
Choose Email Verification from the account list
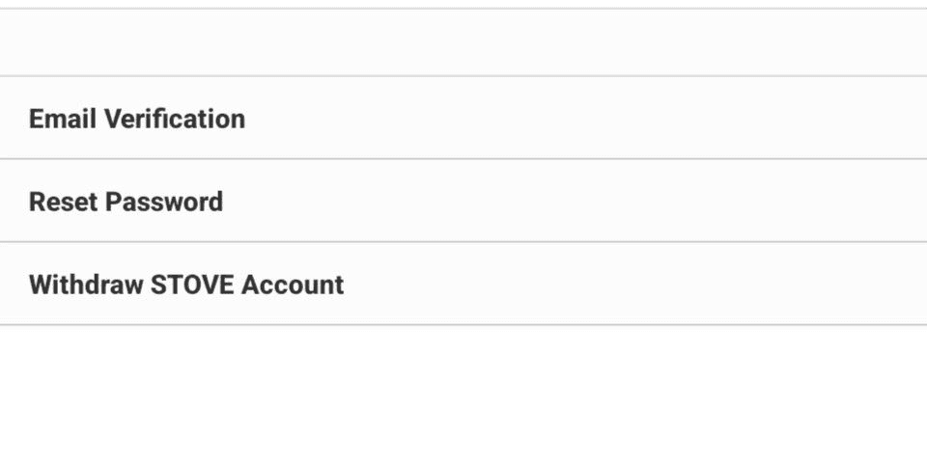coord(463,118)
